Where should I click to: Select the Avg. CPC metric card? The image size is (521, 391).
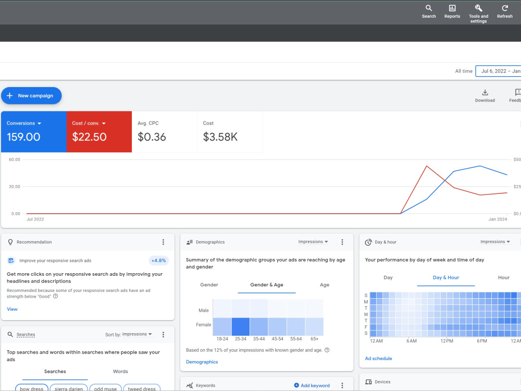point(165,132)
